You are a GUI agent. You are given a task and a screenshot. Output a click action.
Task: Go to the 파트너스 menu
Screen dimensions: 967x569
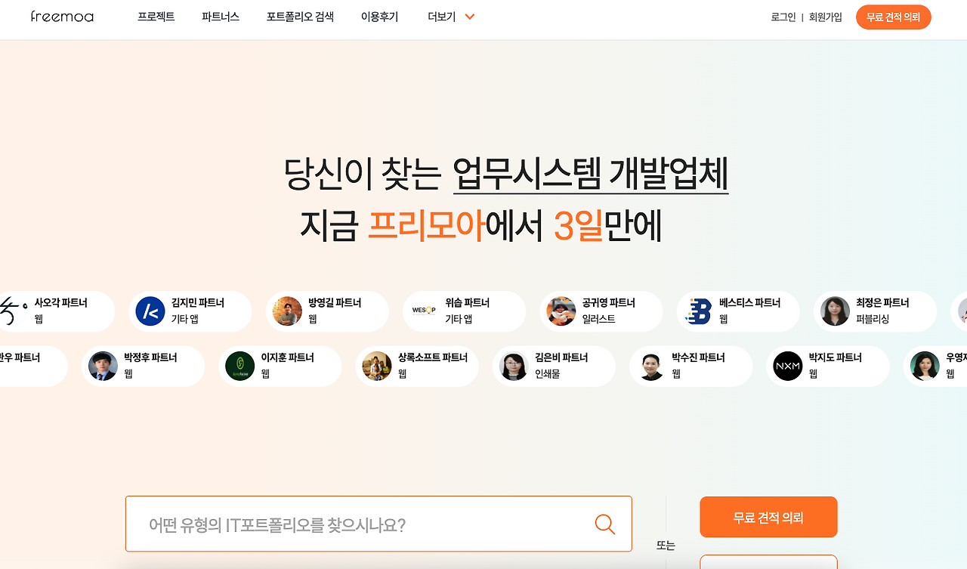pyautogui.click(x=221, y=17)
